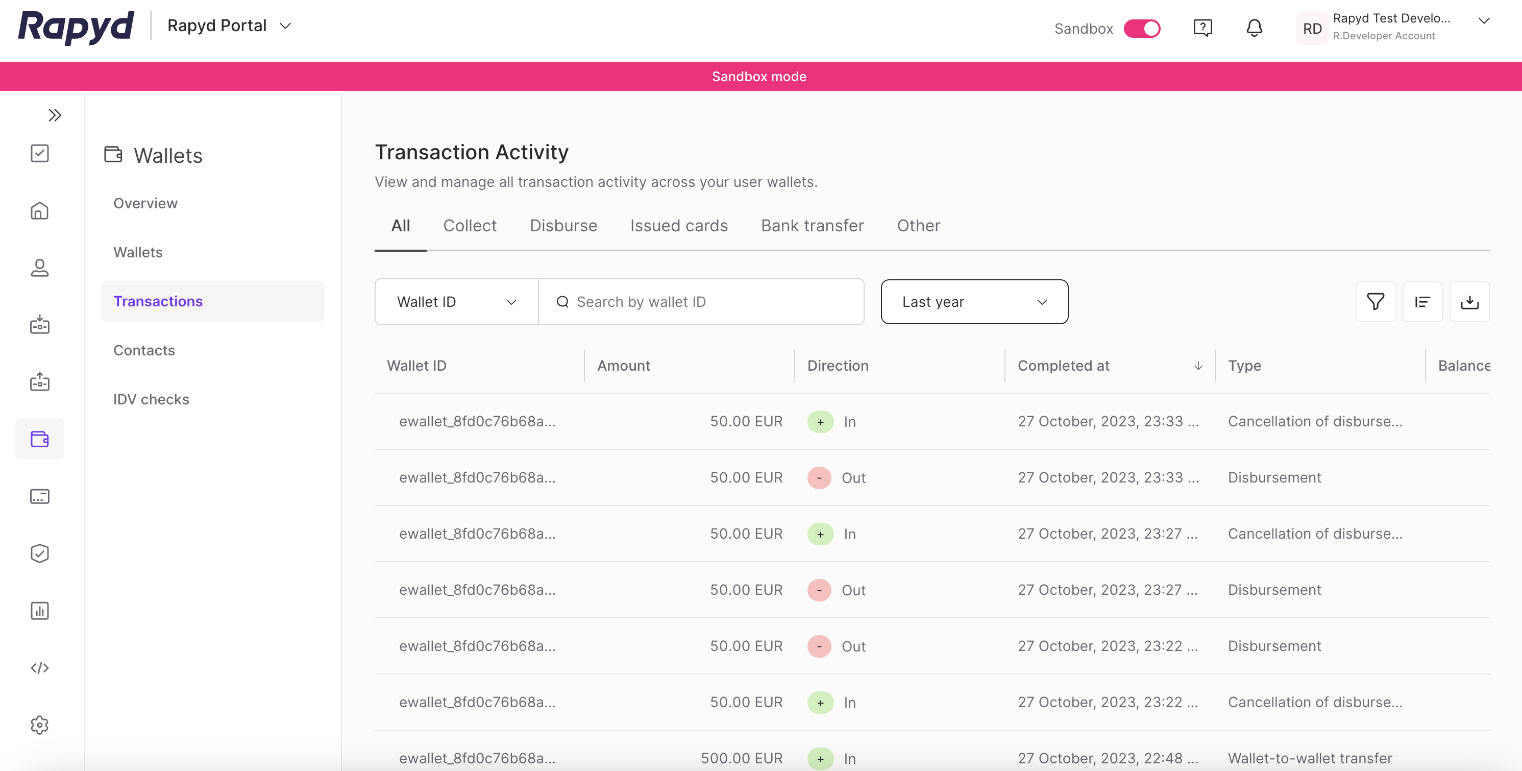1522x771 pixels.
Task: Open the Wallet ID search type dropdown
Action: pos(456,302)
